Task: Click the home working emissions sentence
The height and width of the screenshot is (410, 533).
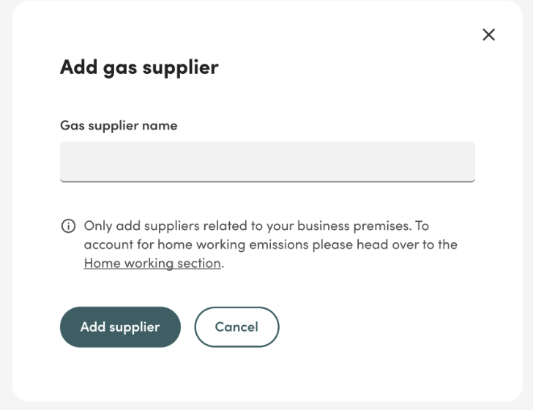Action: point(271,245)
